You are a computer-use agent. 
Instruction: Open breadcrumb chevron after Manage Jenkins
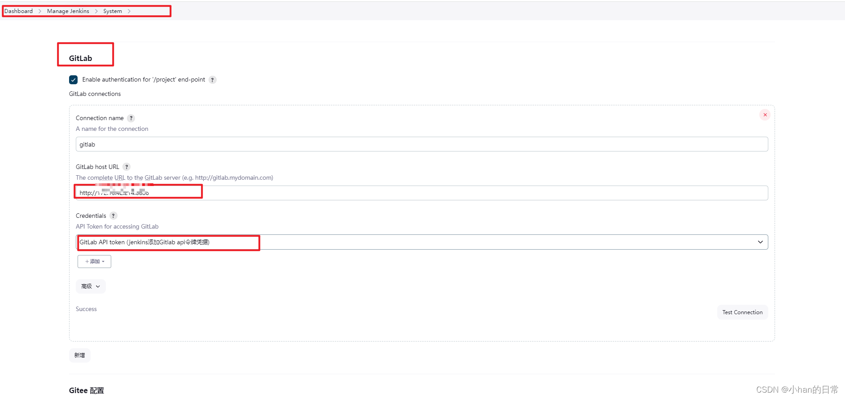tap(96, 11)
